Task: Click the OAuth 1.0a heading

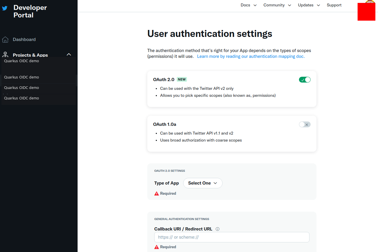Action: [164, 124]
